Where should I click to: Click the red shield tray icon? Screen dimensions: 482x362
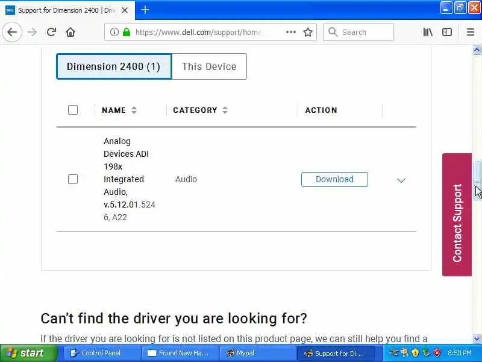437,353
